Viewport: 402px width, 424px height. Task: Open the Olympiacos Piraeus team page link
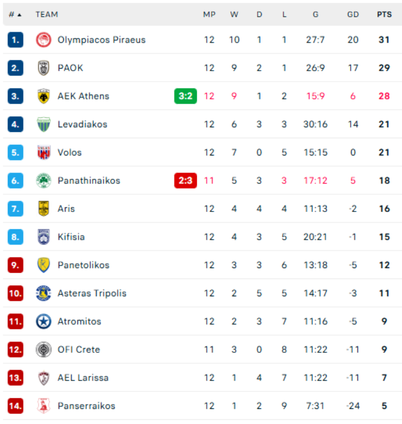103,40
